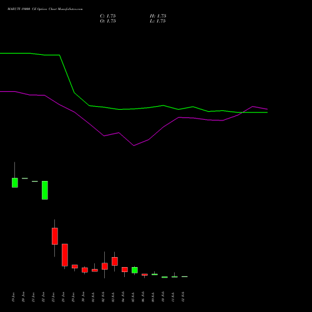Select the red candlestick for 03 Feb
Viewport: 312px width, 312px height.
pyautogui.click(x=115, y=261)
